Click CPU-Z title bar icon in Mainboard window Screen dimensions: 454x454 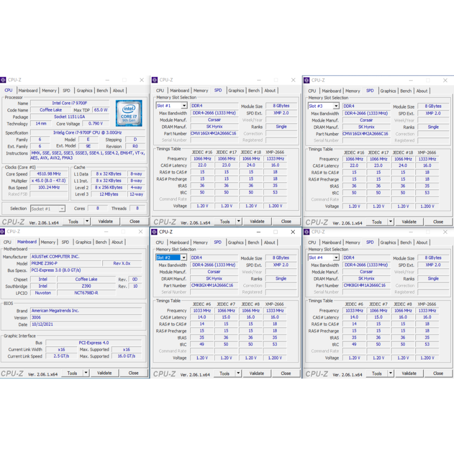pos(3,231)
